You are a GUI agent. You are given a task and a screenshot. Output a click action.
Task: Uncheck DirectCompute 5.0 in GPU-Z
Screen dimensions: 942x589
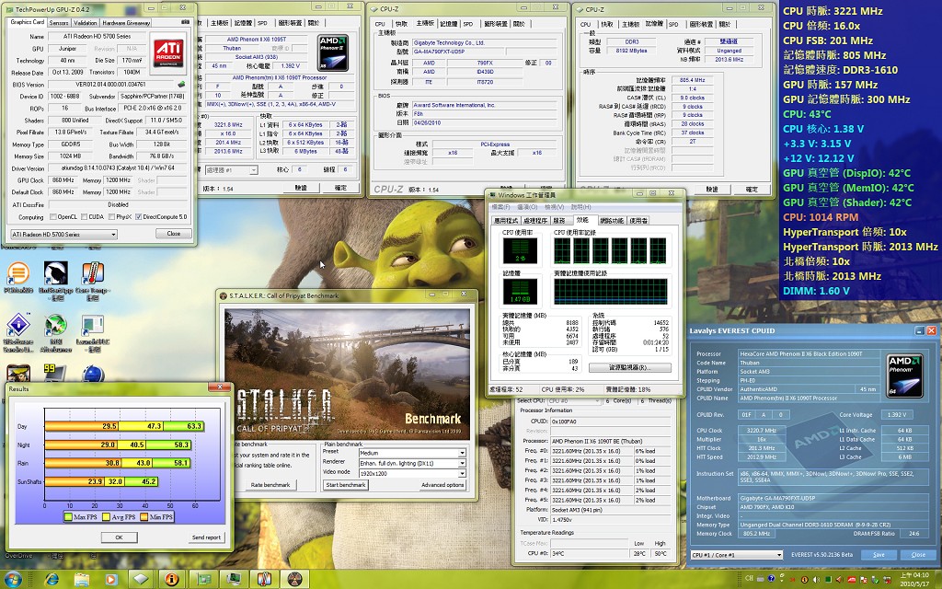(x=139, y=217)
